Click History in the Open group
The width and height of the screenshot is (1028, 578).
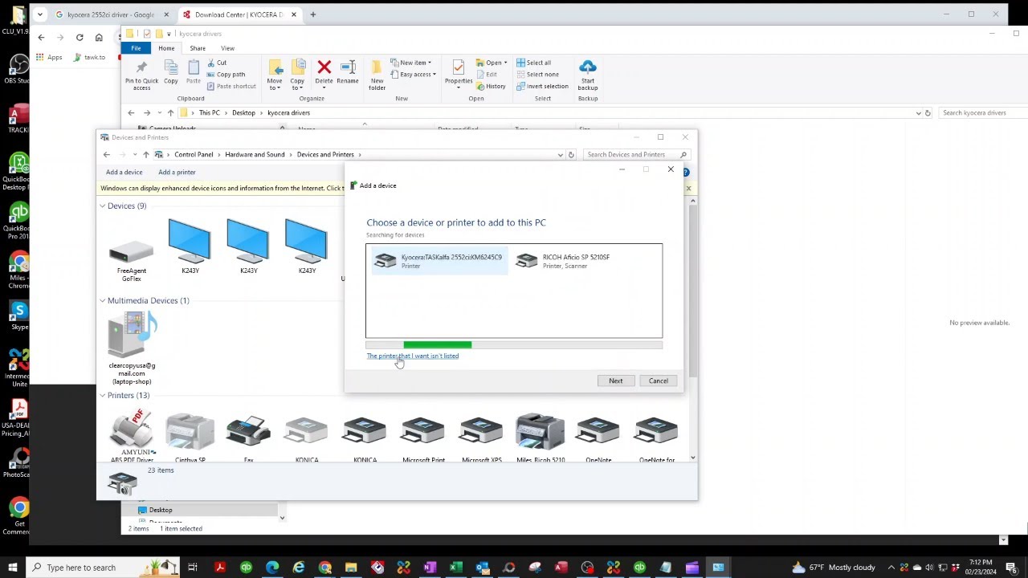click(x=492, y=86)
